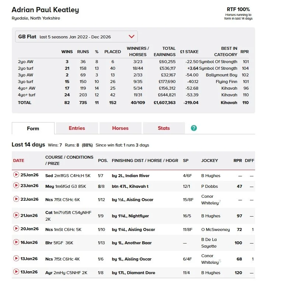Click jockey B Hughes on the 25Jan26 row

pyautogui.click(x=211, y=176)
